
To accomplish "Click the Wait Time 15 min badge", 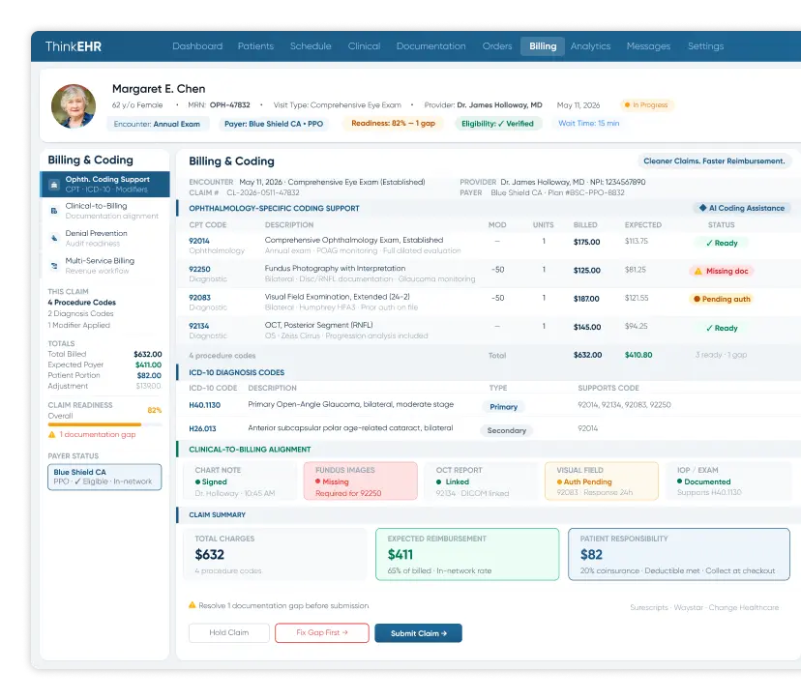I will [588, 123].
